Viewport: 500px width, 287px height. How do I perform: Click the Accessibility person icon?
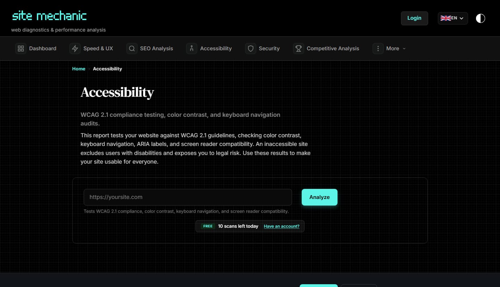(x=192, y=49)
